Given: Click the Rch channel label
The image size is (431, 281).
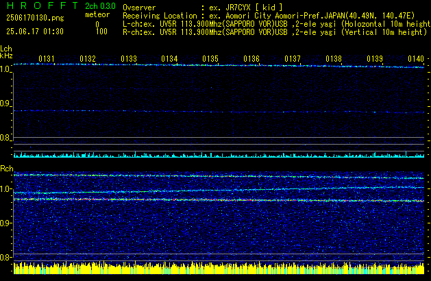Looking at the screenshot, I should 7,169.
